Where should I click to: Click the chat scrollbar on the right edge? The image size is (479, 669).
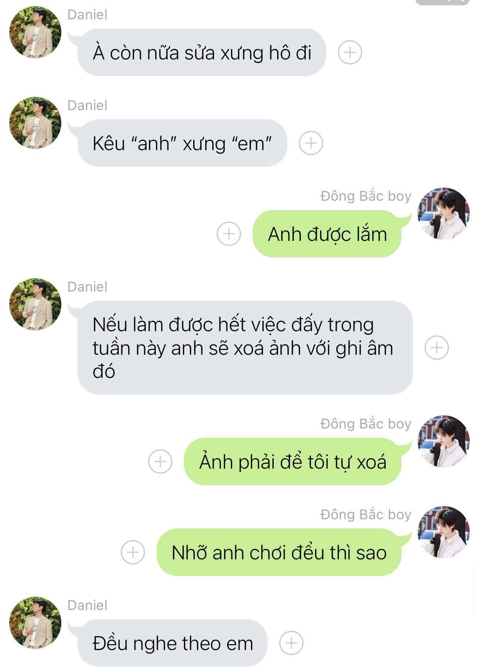pyautogui.click(x=474, y=589)
